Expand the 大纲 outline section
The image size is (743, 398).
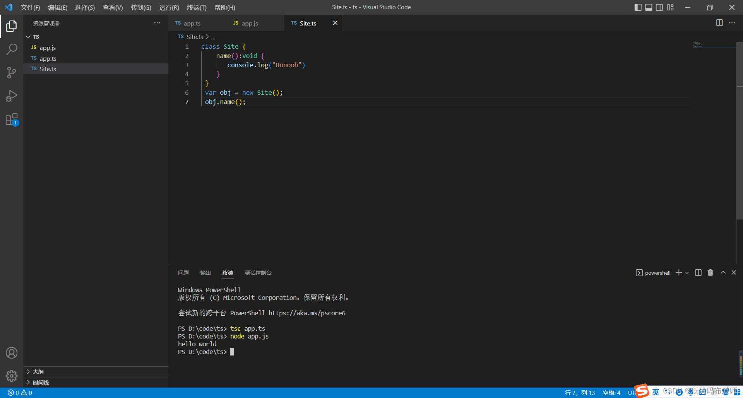pos(96,372)
